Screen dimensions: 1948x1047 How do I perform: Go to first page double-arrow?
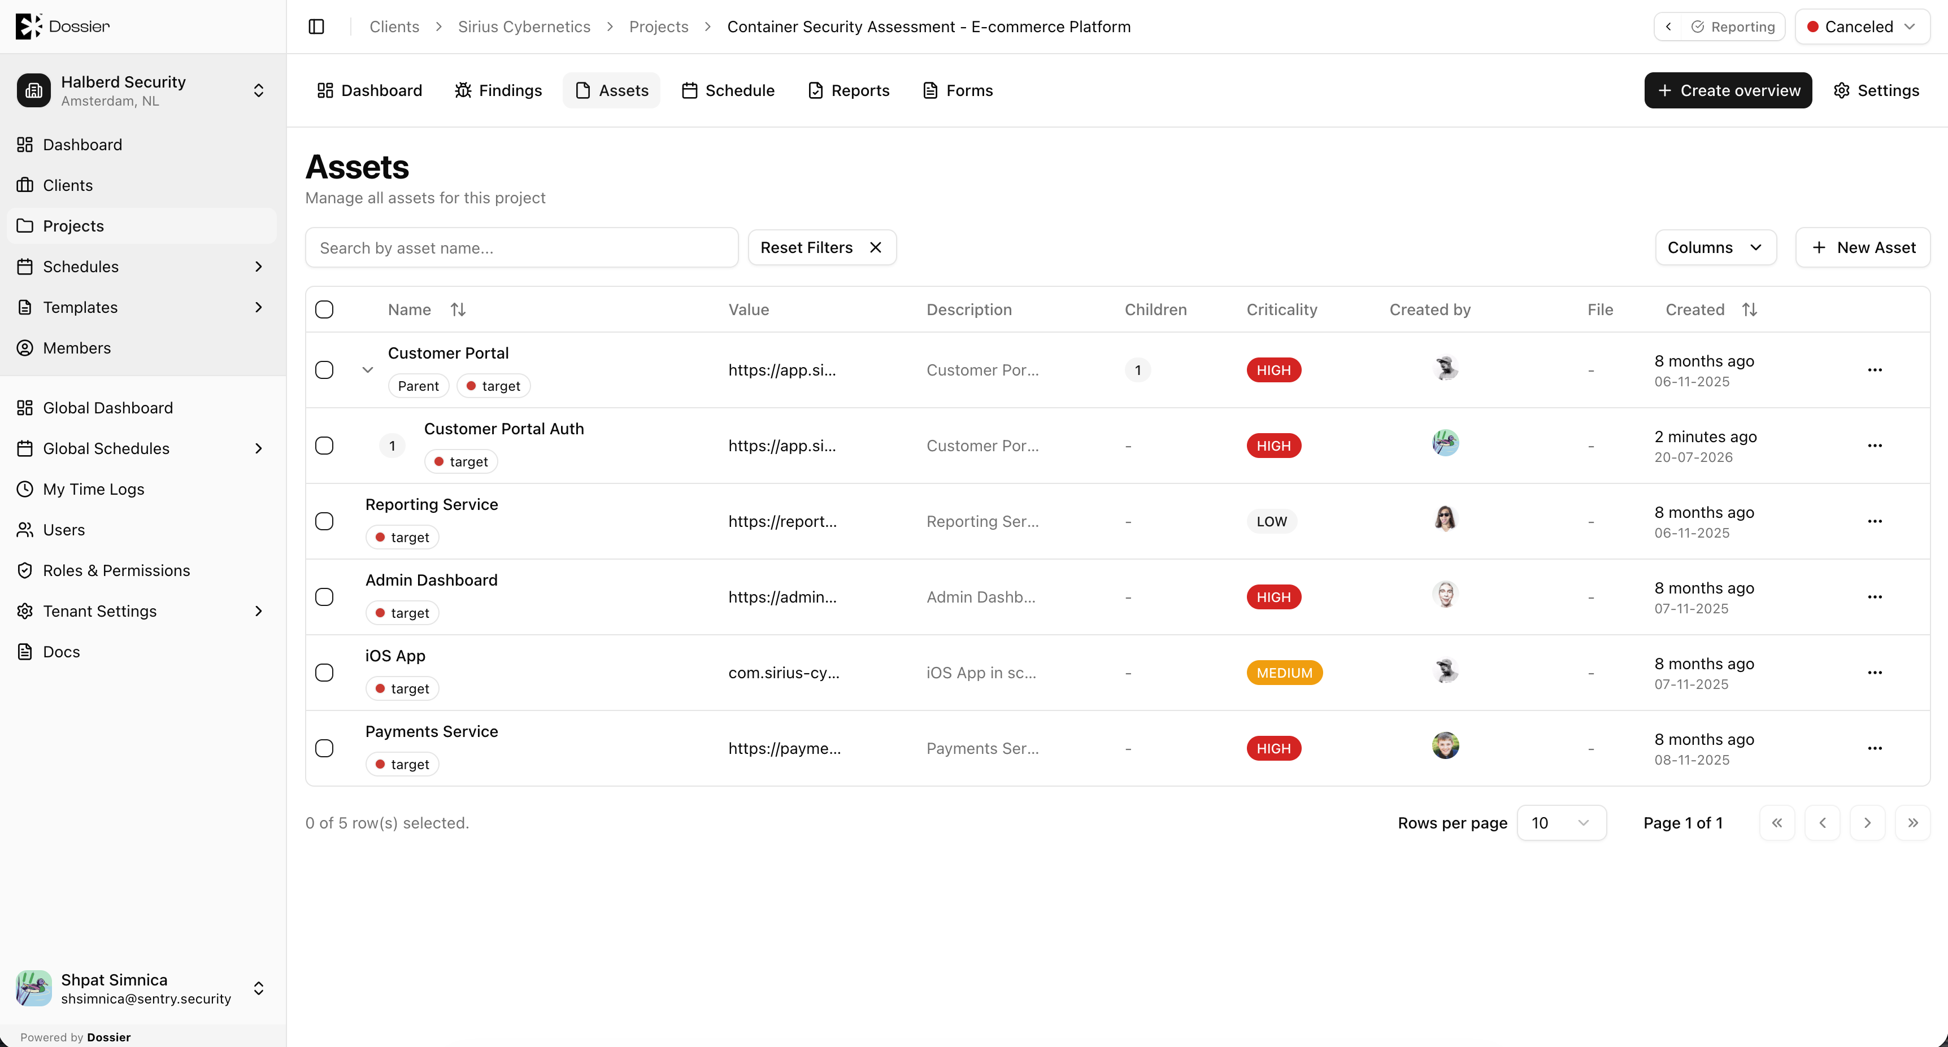[x=1777, y=822]
